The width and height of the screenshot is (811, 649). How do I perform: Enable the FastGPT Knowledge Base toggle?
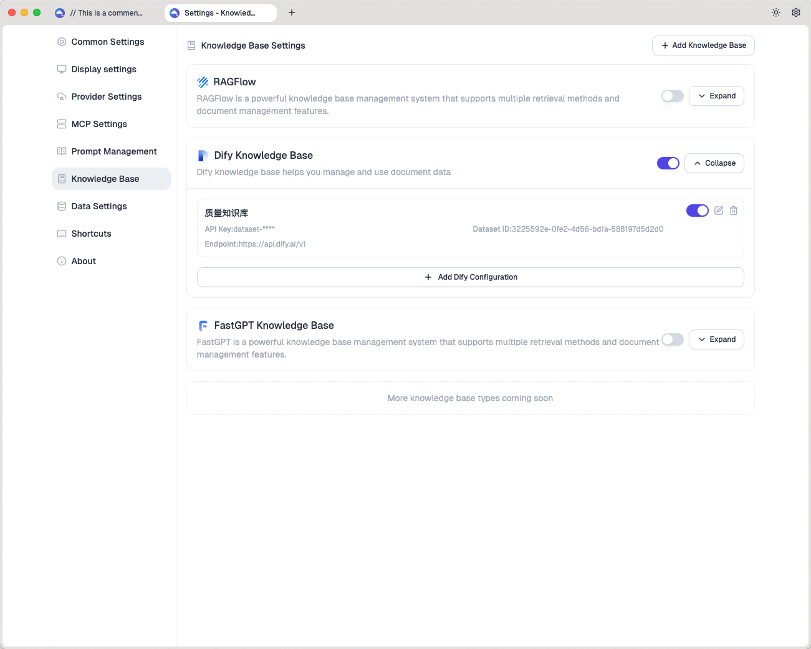point(673,339)
